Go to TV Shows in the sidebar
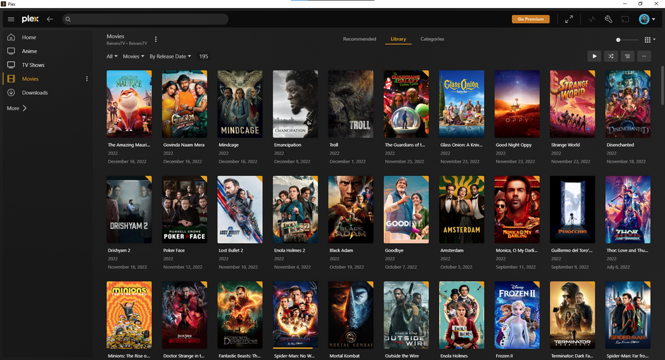The image size is (665, 360). [x=33, y=65]
